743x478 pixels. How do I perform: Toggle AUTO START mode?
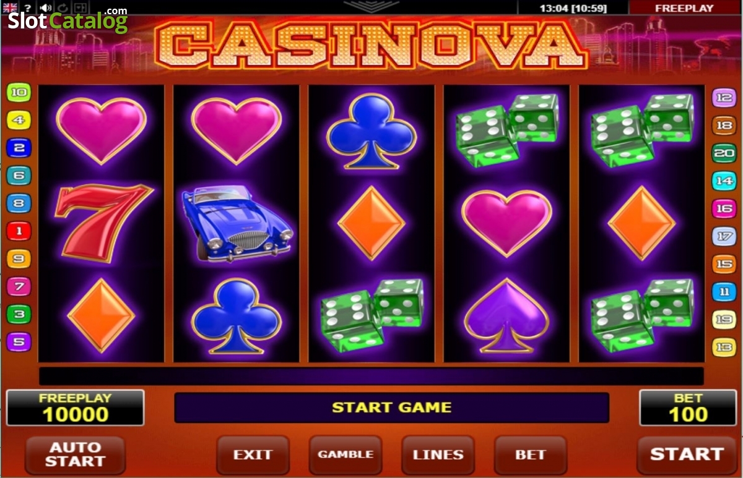coord(75,455)
